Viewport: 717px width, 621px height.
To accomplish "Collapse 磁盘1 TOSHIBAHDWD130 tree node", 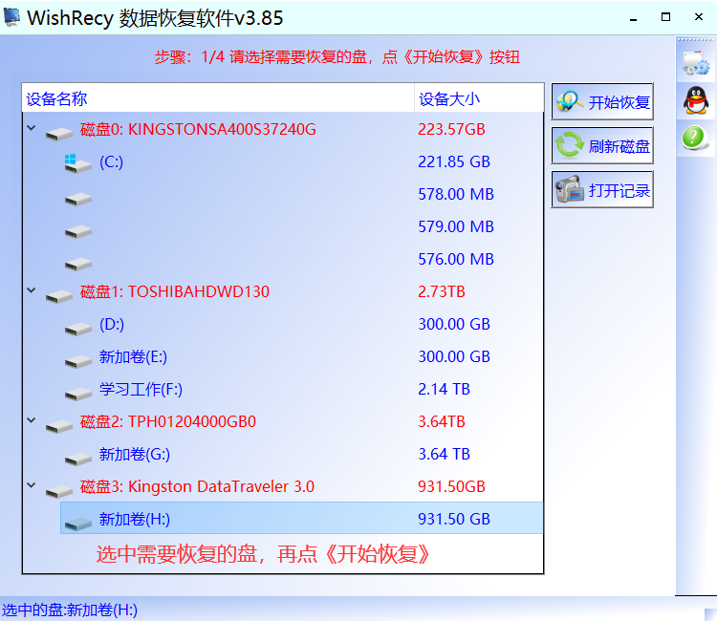I will 32,290.
